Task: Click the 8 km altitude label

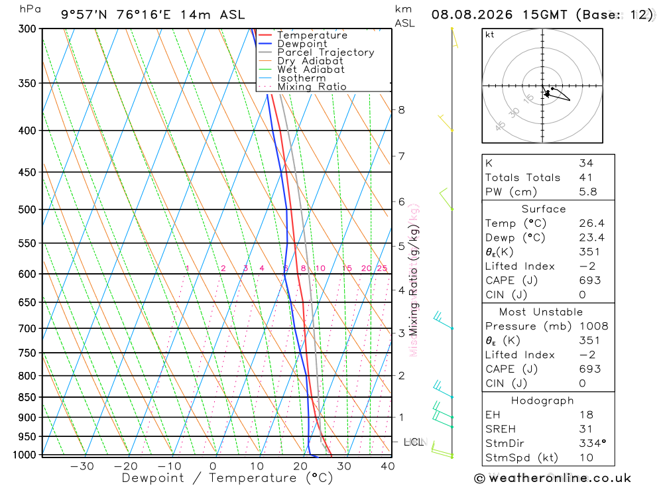Action: pyautogui.click(x=401, y=110)
